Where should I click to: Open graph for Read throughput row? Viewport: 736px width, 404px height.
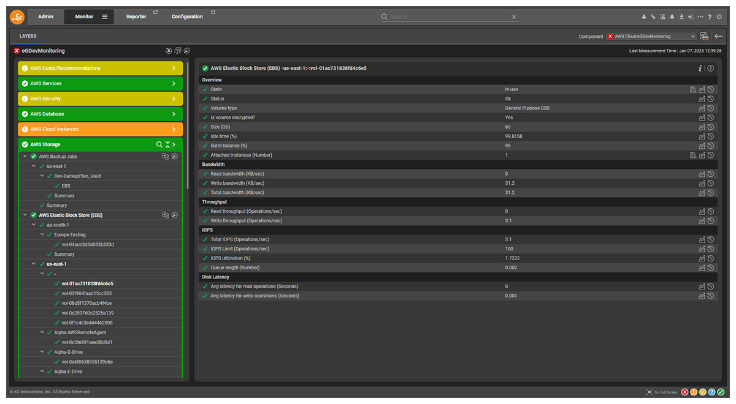[702, 212]
